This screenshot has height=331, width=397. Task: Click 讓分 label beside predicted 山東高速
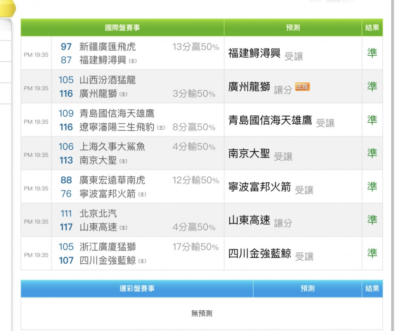283,223
